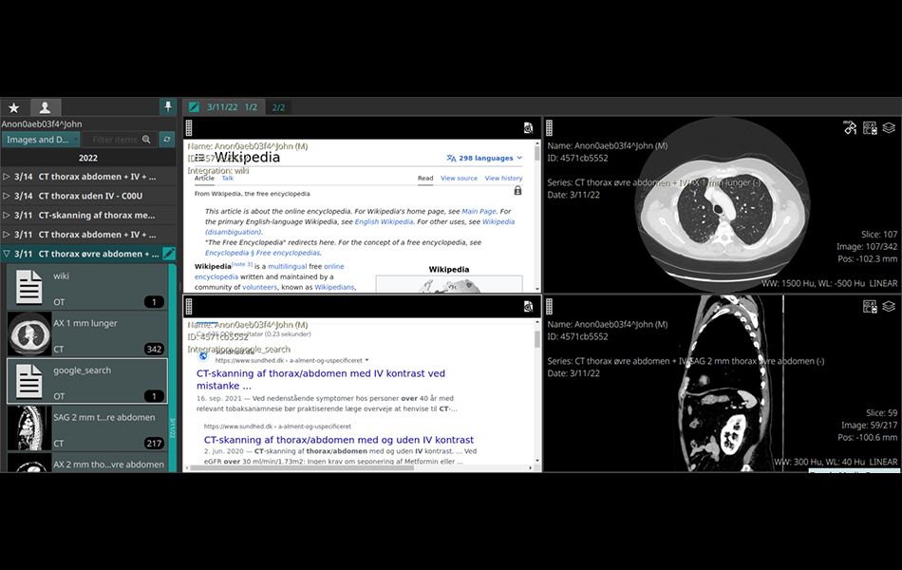Select the Wikipedia 'Read' tab

tap(425, 179)
